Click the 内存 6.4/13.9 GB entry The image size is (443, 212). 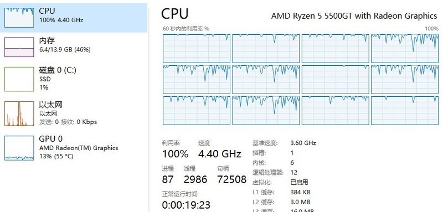pyautogui.click(x=65, y=45)
